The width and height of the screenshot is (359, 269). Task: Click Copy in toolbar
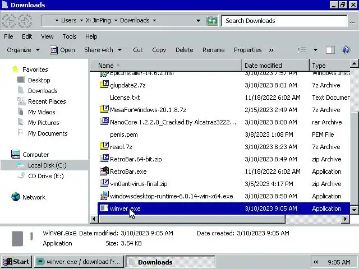[159, 50]
